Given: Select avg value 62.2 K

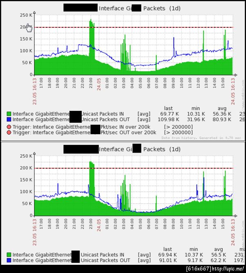Looking at the screenshot, I should coord(219,260).
